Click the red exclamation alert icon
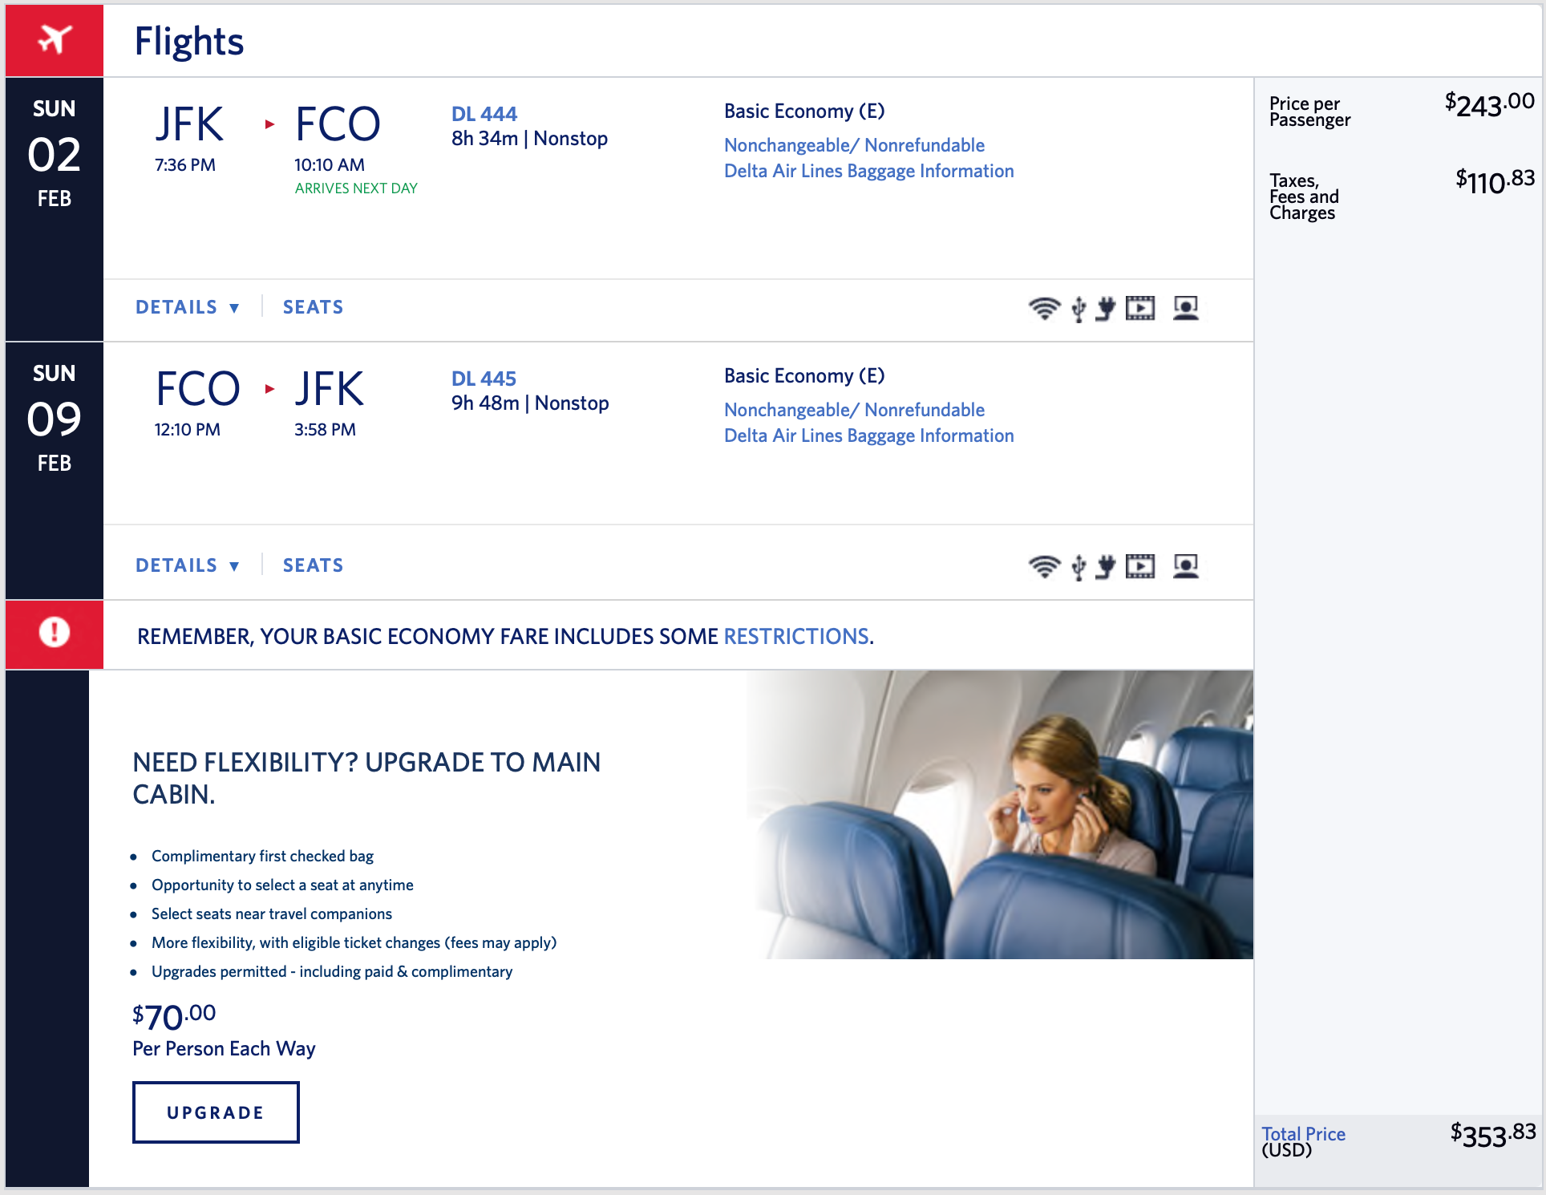The image size is (1546, 1195). click(x=55, y=632)
